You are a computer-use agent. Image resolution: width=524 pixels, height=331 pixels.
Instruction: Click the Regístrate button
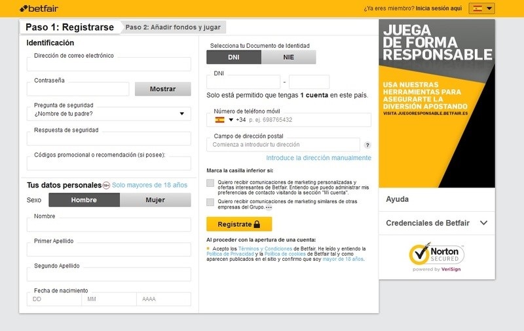pos(239,224)
